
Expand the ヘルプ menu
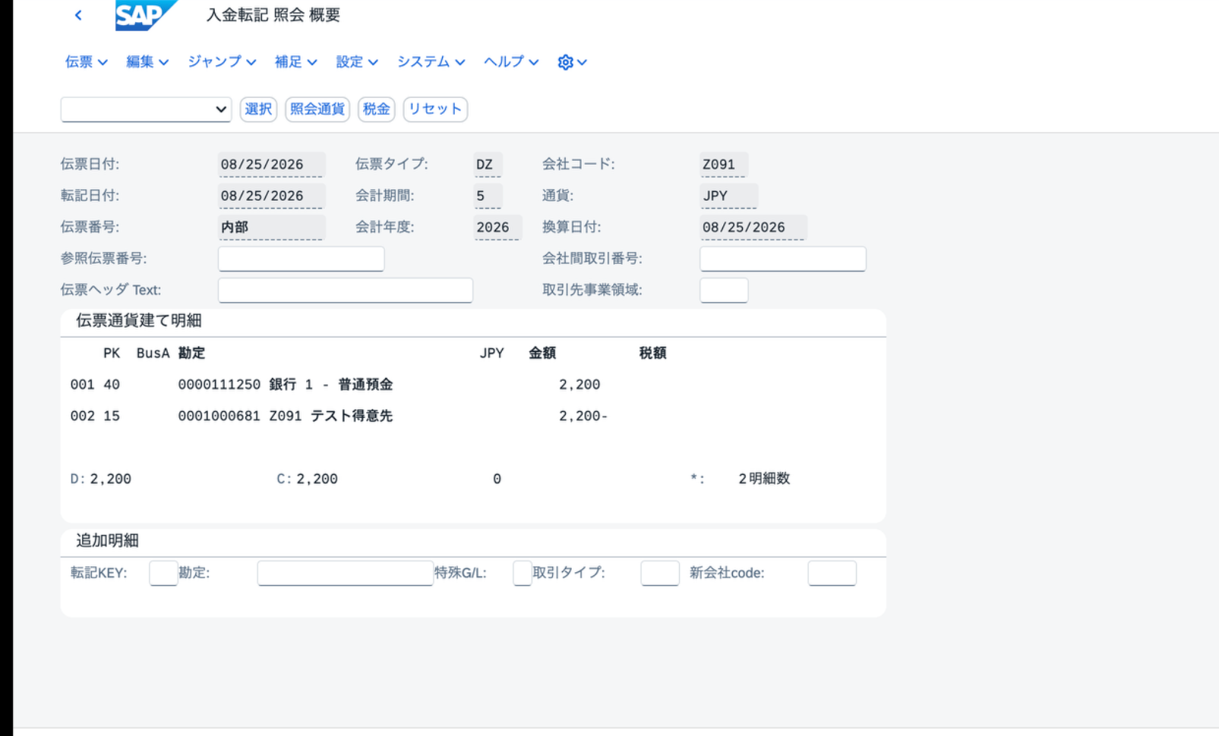(x=511, y=62)
